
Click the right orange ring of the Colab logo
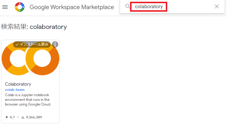[42, 58]
